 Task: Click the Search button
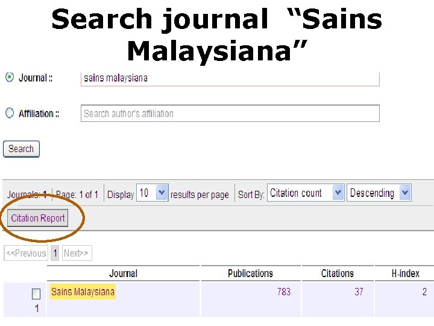[x=21, y=149]
